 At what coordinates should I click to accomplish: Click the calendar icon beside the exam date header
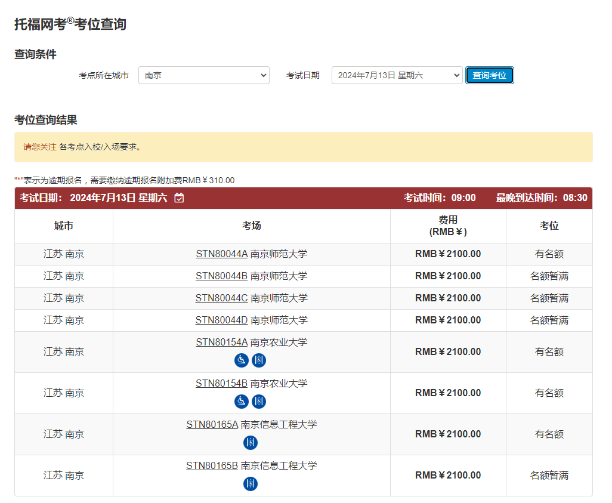(x=179, y=198)
